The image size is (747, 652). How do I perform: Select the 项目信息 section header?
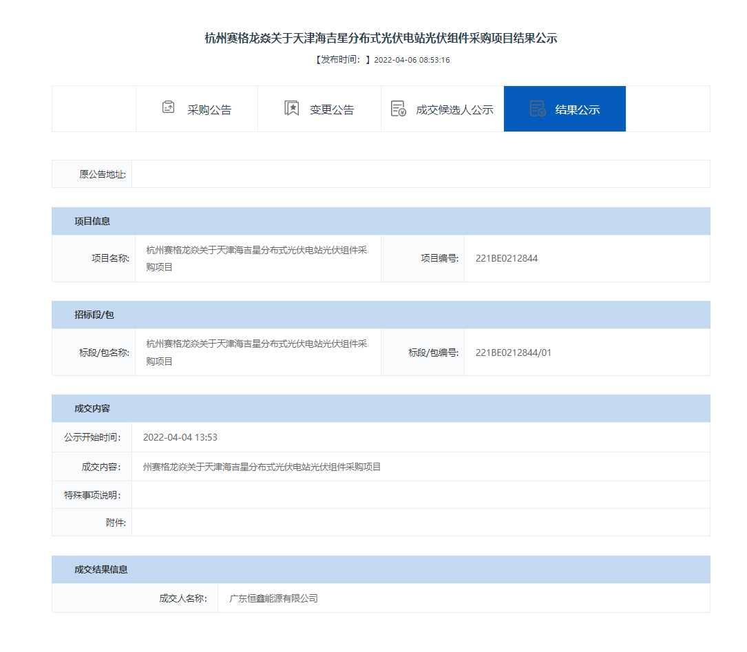92,221
